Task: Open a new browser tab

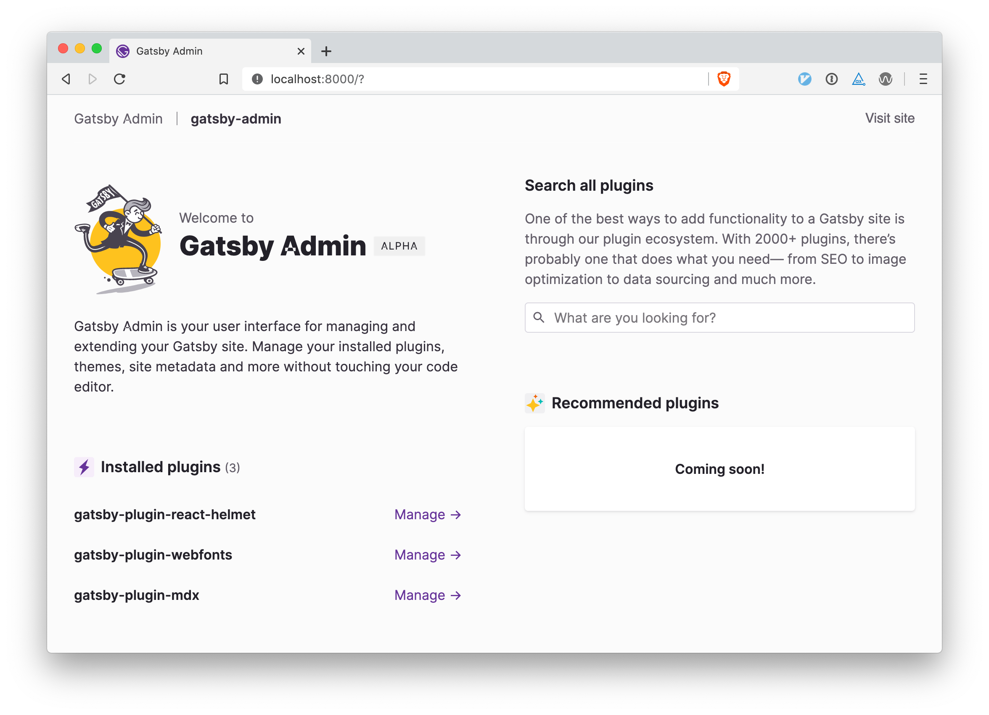Action: [326, 51]
